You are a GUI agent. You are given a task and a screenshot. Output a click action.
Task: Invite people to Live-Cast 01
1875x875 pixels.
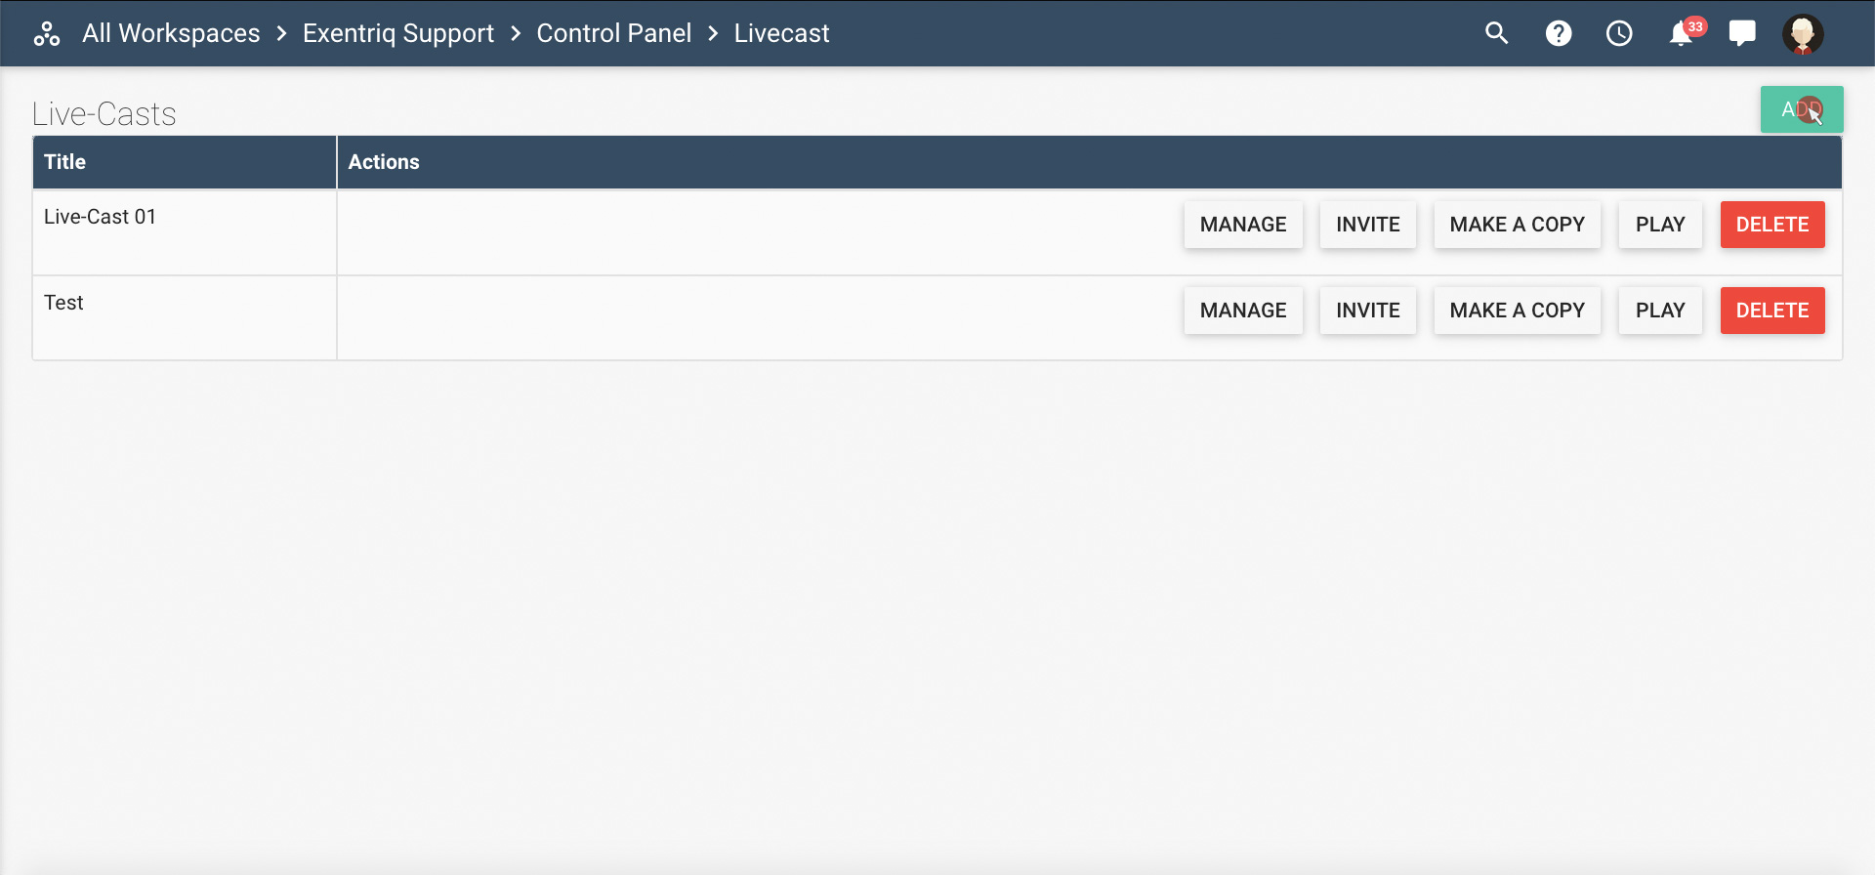pos(1368,225)
